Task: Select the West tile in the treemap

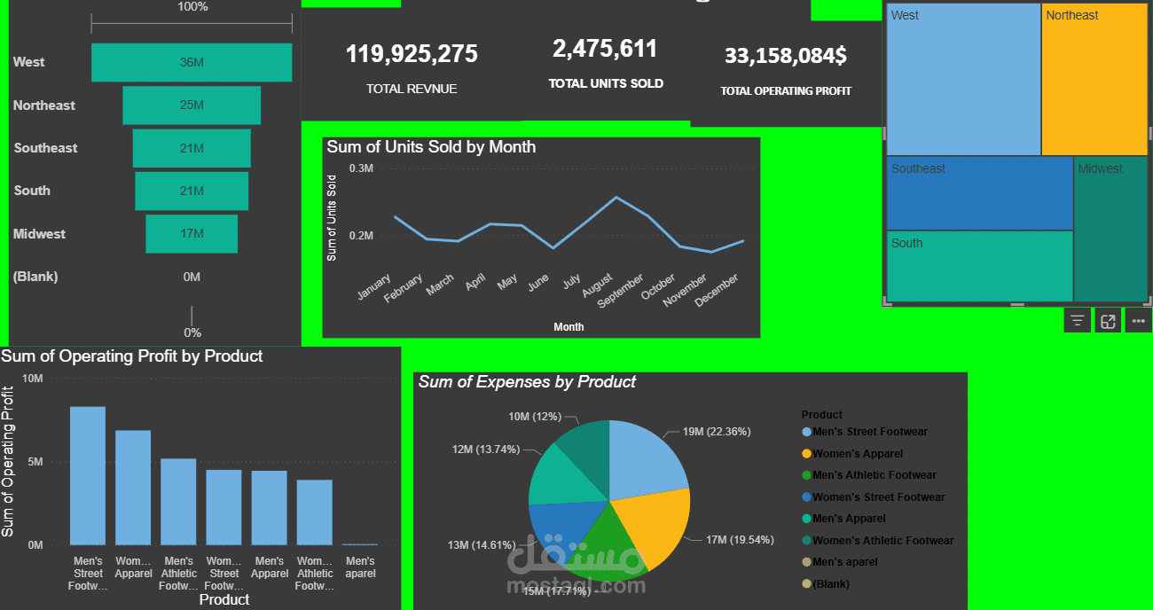Action: (963, 80)
